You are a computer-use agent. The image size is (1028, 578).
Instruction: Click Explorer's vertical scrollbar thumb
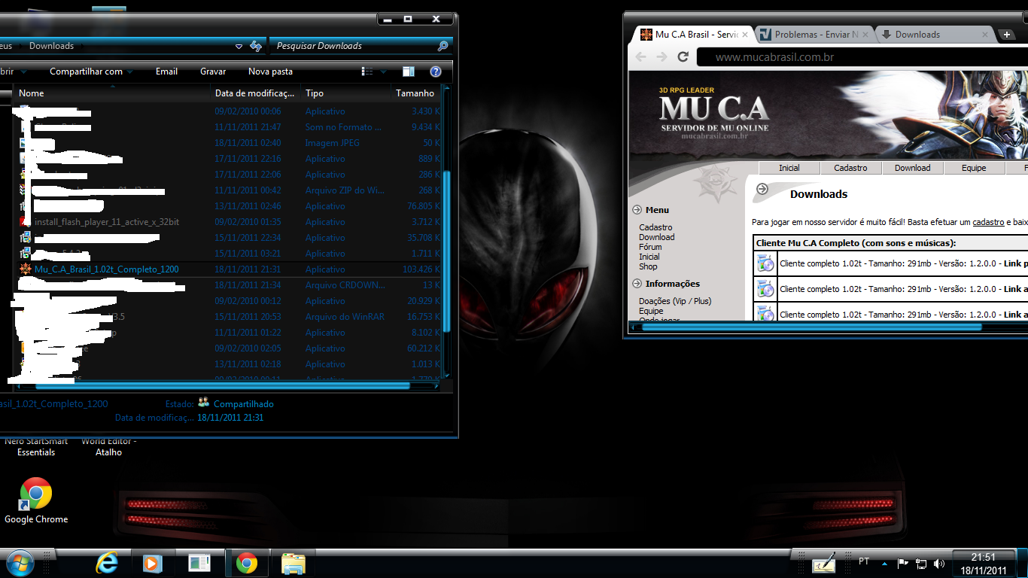(447, 251)
